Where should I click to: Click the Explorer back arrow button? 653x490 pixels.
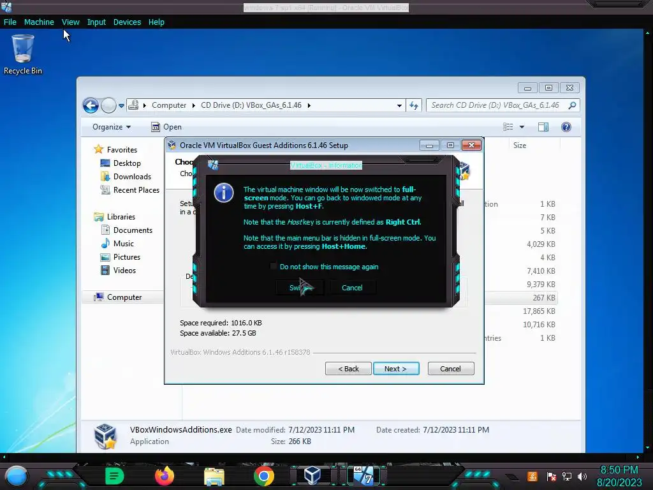click(91, 105)
